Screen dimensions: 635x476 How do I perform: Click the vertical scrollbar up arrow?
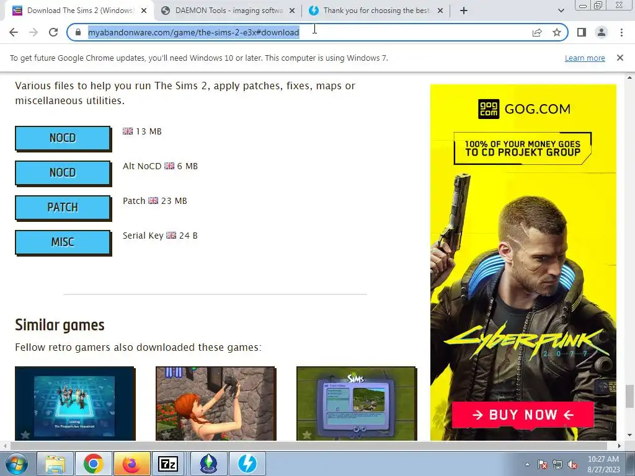pos(629,77)
